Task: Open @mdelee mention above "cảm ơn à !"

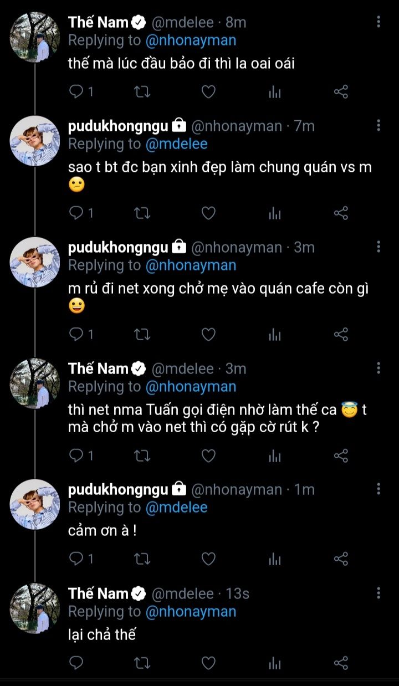Action: 176,507
